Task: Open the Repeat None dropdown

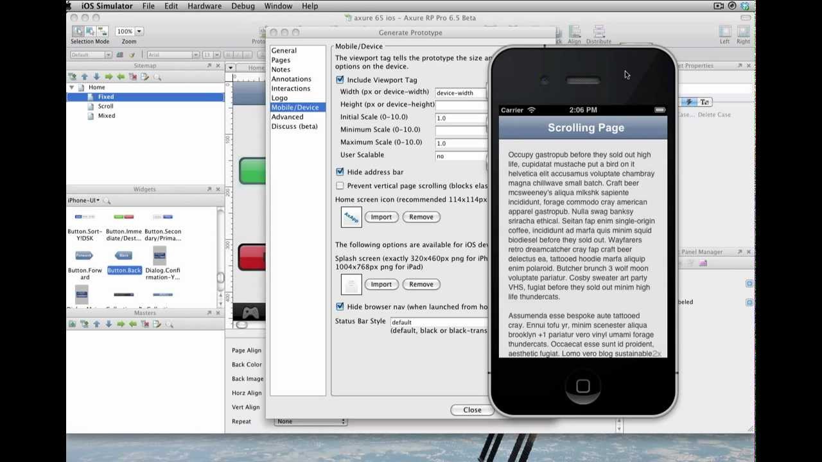Action: 311,422
